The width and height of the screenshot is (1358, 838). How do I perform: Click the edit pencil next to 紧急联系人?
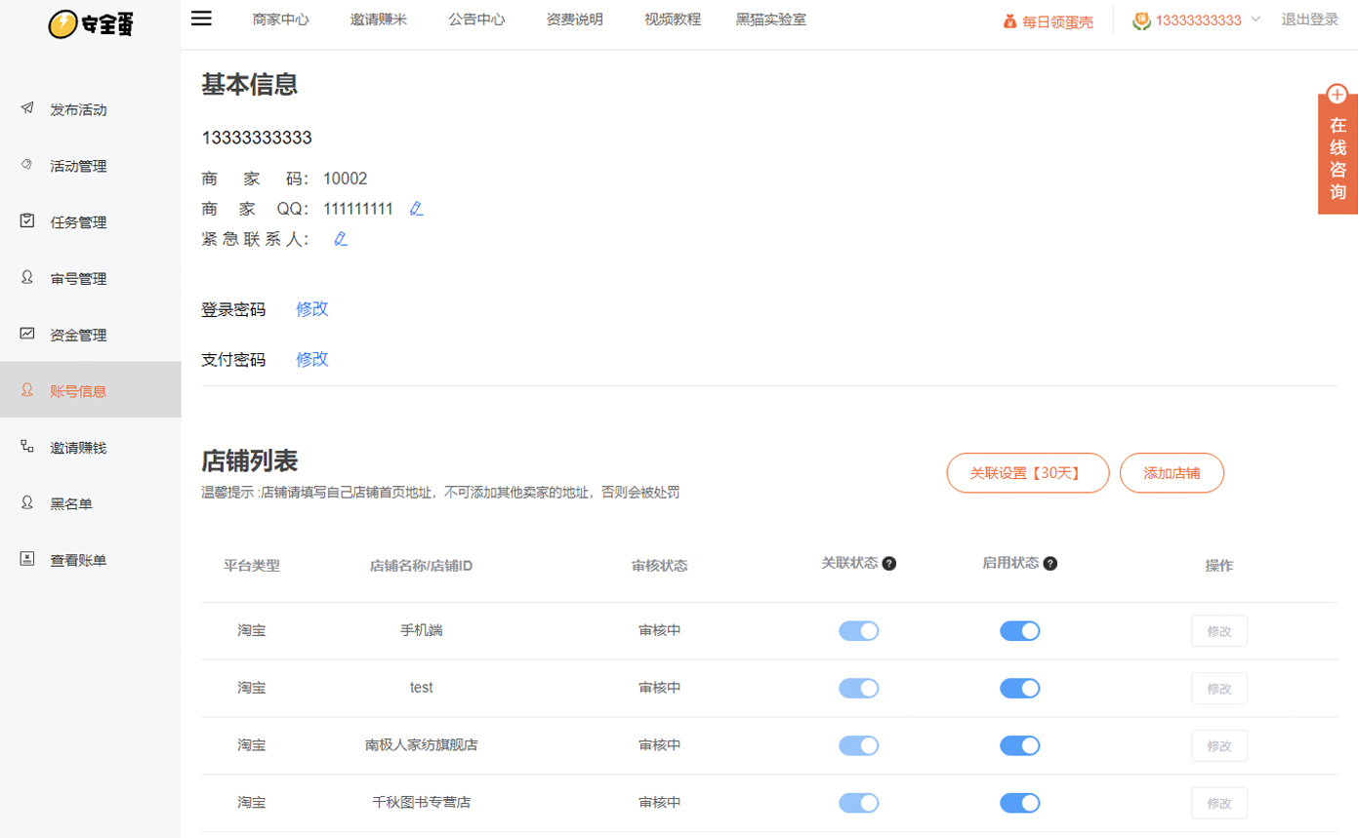coord(341,239)
